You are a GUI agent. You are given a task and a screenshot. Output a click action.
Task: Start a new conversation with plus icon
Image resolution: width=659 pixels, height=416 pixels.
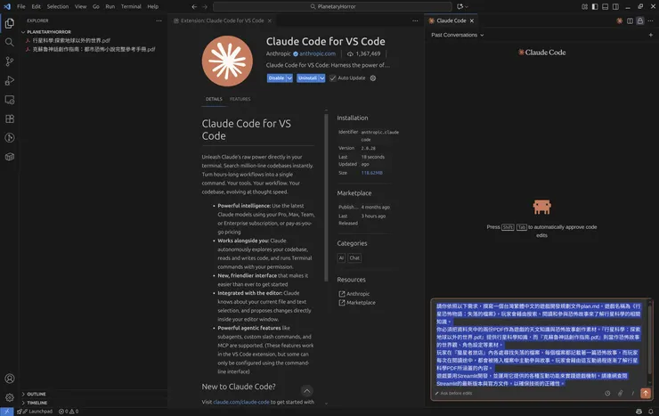(651, 35)
